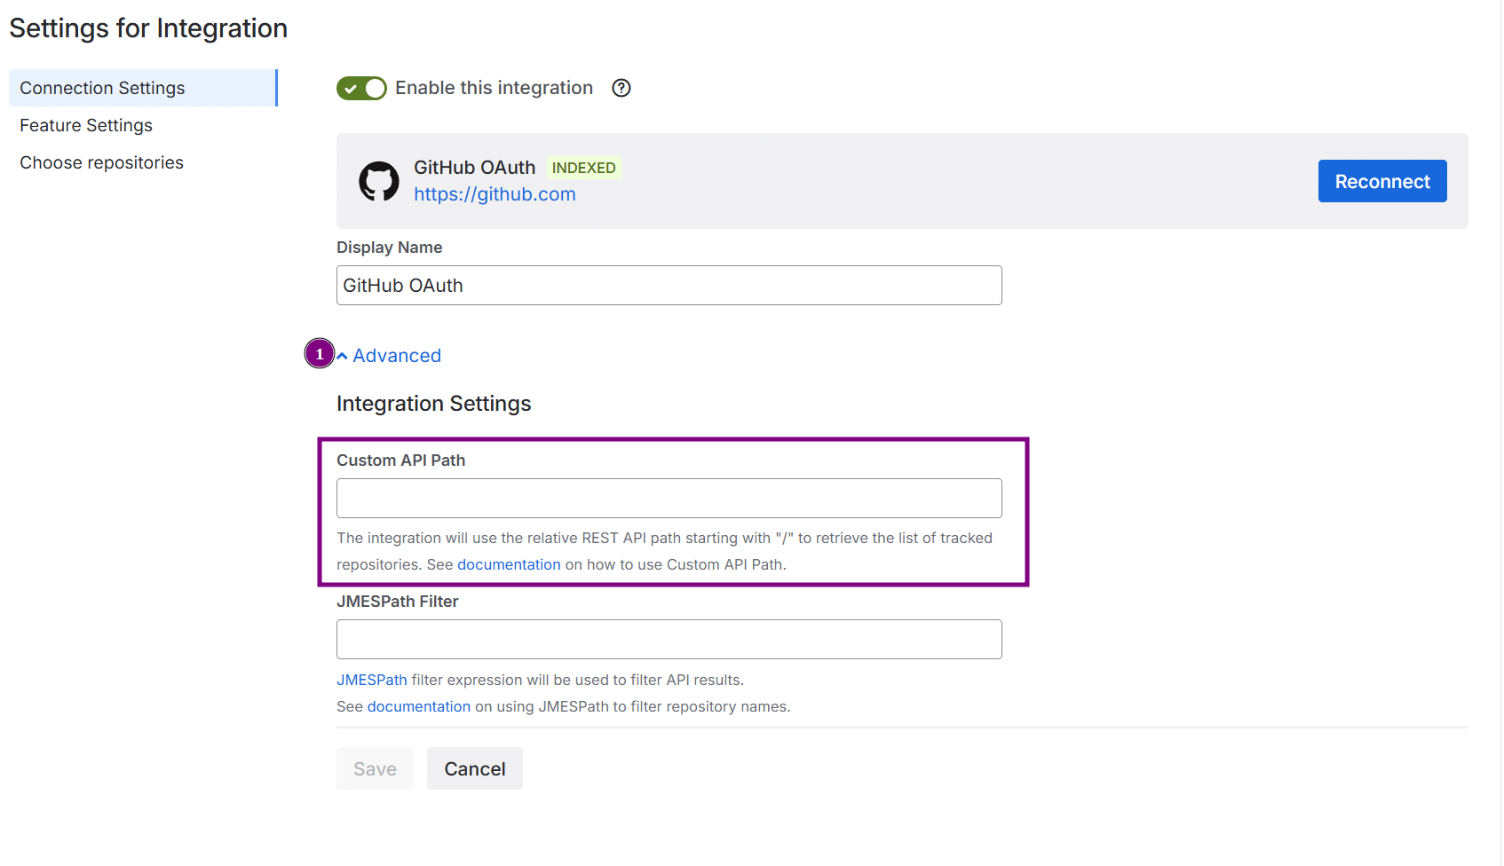
Task: Select the JMESPath Filter input box
Action: click(x=669, y=640)
